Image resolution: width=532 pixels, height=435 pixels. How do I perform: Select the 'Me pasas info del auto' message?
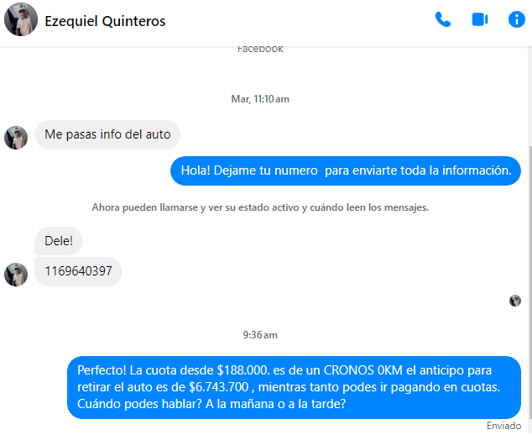[107, 134]
